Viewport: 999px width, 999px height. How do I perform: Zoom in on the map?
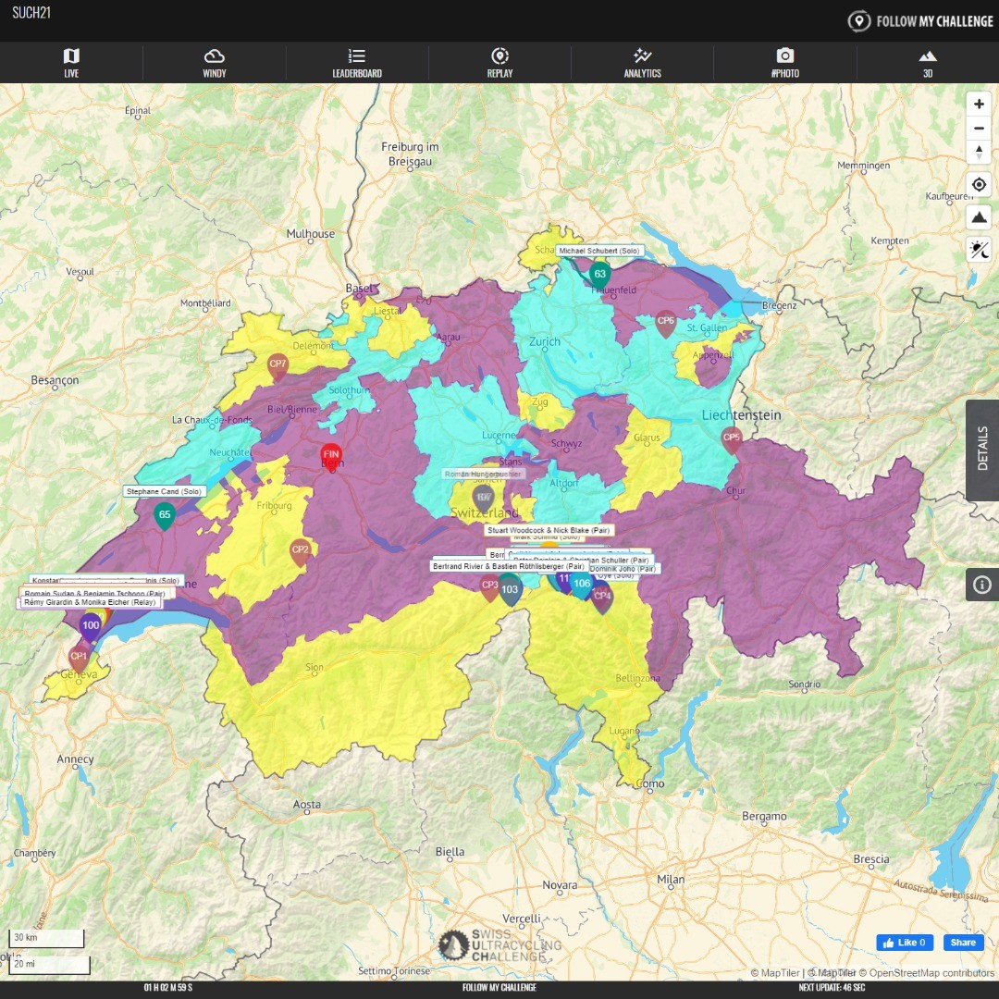(979, 105)
